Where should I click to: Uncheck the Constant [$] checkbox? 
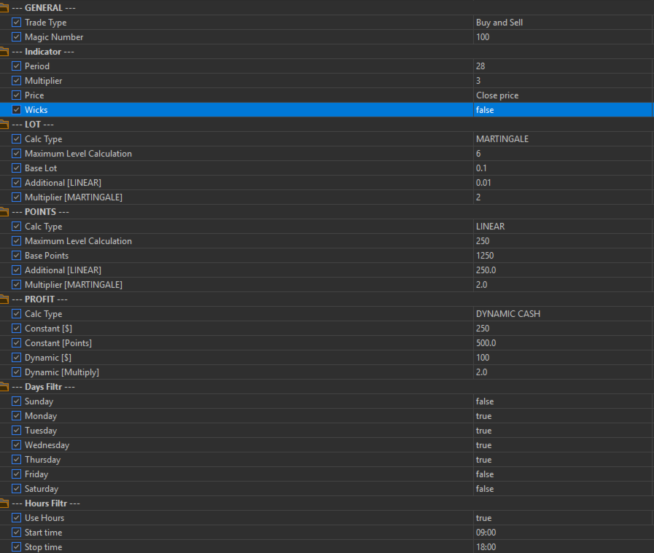(x=16, y=329)
